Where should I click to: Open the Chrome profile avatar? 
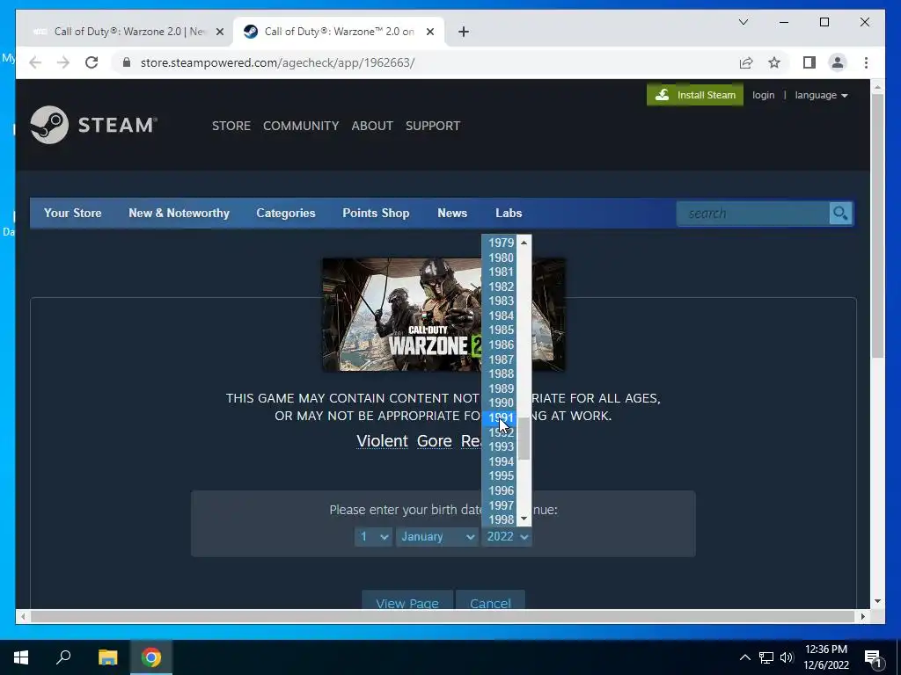[838, 62]
